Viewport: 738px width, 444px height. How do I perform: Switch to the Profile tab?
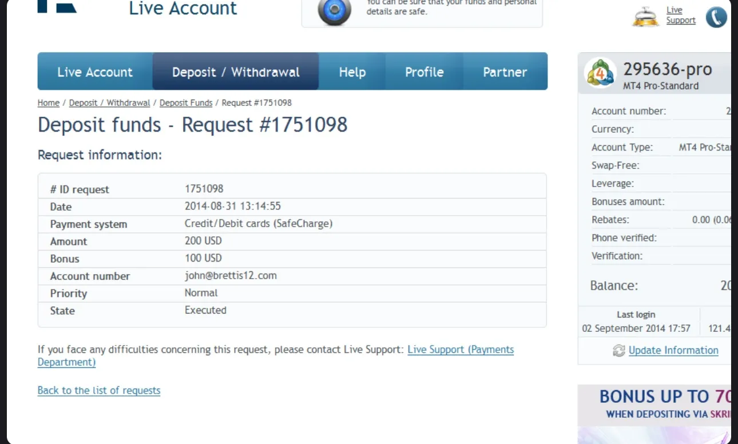coord(424,72)
